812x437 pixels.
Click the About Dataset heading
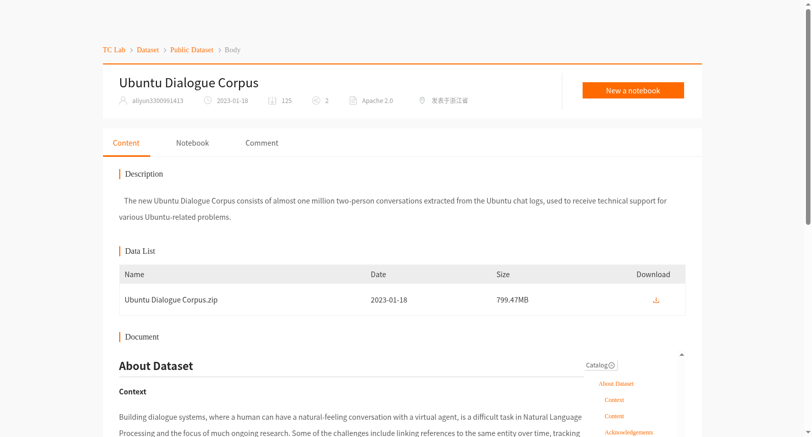156,366
